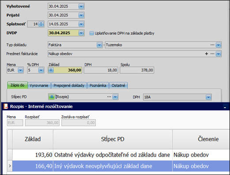Switch to the Vyrovnanie tab

39,85
